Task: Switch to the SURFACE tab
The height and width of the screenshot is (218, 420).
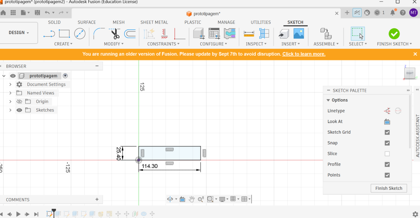Action: [87, 22]
